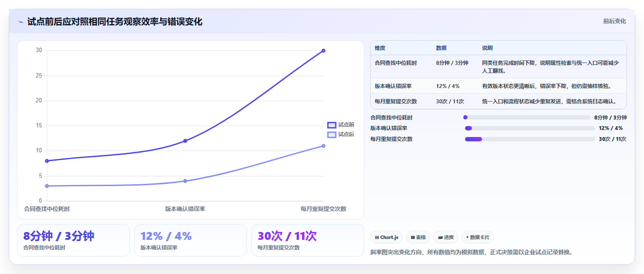Click the Chart.js tag chip
Image resolution: width=644 pixels, height=274 pixels.
[387, 237]
